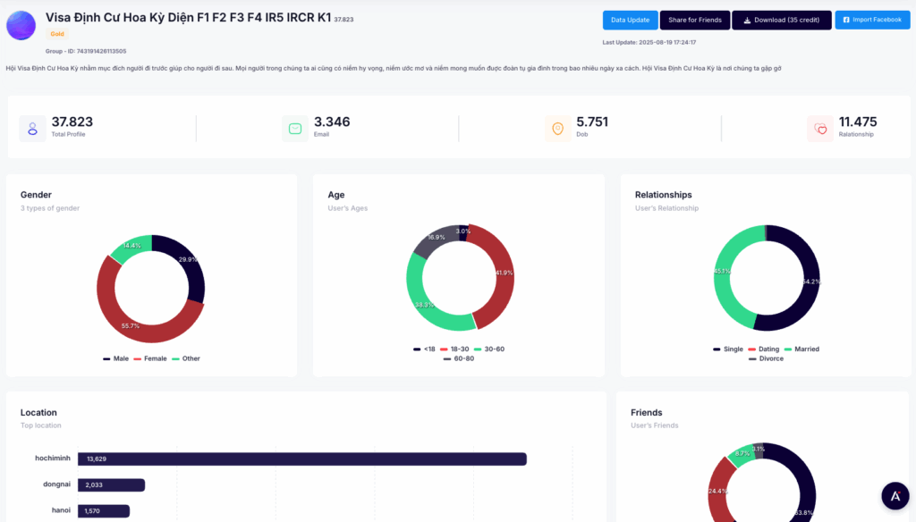The image size is (916, 522).
Task: Click the hochiminh bar in Location chart
Action: click(301, 459)
